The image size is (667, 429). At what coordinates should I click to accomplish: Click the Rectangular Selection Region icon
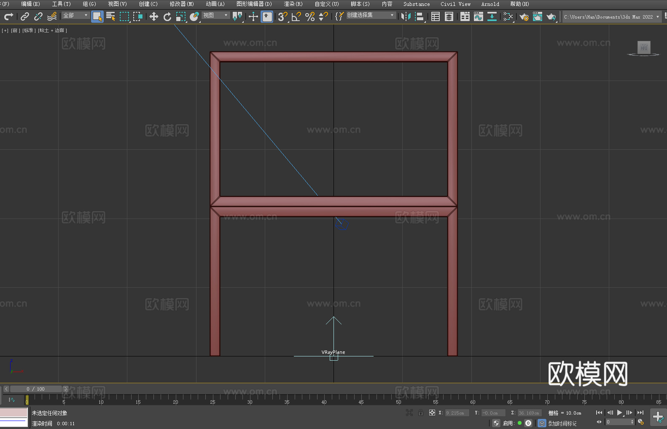[124, 16]
